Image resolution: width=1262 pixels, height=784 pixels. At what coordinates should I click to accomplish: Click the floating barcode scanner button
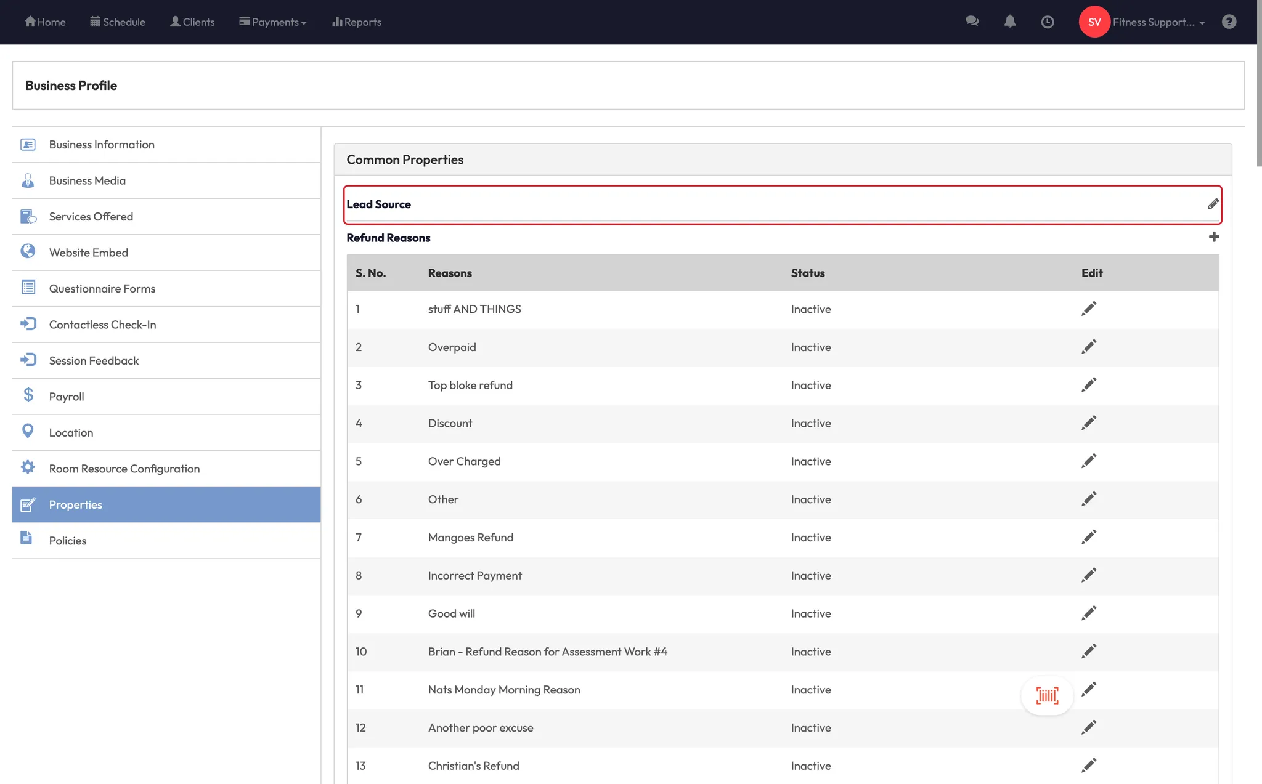1047,695
